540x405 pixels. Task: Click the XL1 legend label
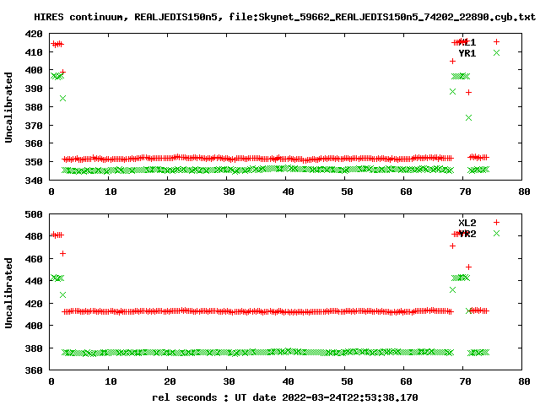click(x=467, y=42)
